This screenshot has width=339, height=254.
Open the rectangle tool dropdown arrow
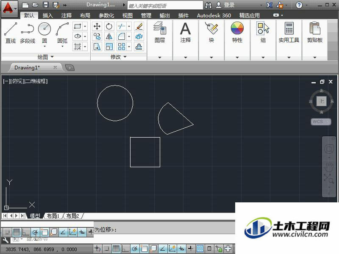85,26
